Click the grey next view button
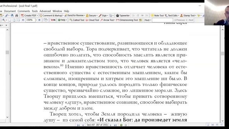The height and width of the screenshot is (129, 229). click(x=126, y=125)
